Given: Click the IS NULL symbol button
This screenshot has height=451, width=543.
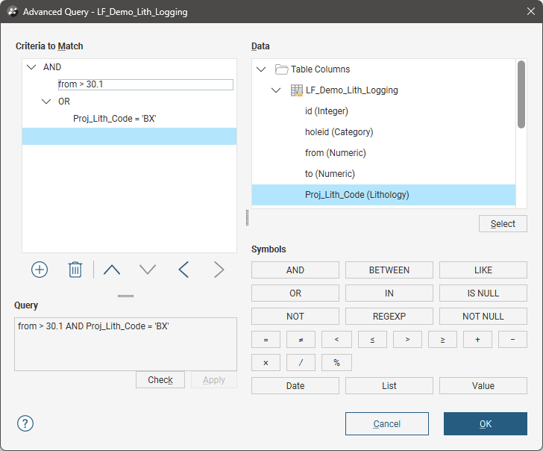Looking at the screenshot, I should click(483, 293).
